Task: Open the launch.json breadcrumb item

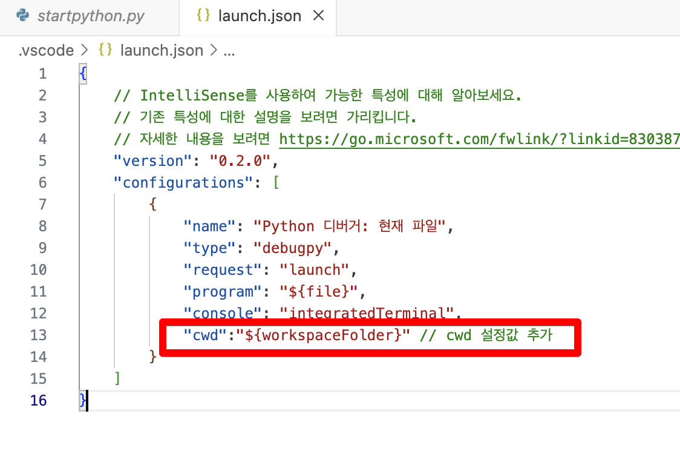Action: [x=161, y=50]
